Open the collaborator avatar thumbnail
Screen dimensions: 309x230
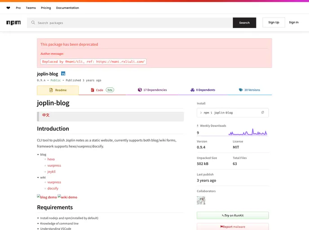201,200
